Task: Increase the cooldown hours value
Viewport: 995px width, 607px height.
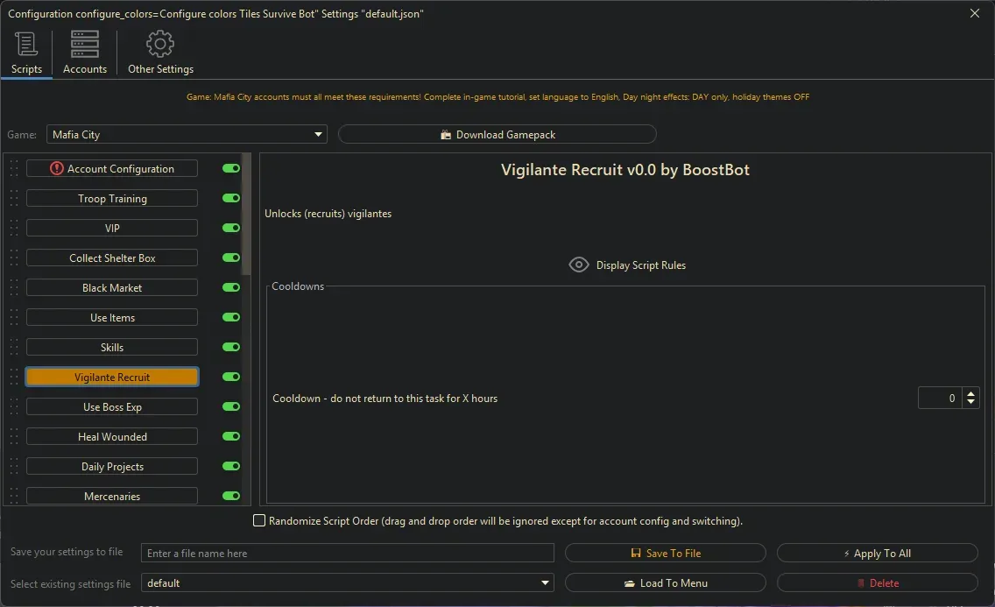Action: point(971,392)
